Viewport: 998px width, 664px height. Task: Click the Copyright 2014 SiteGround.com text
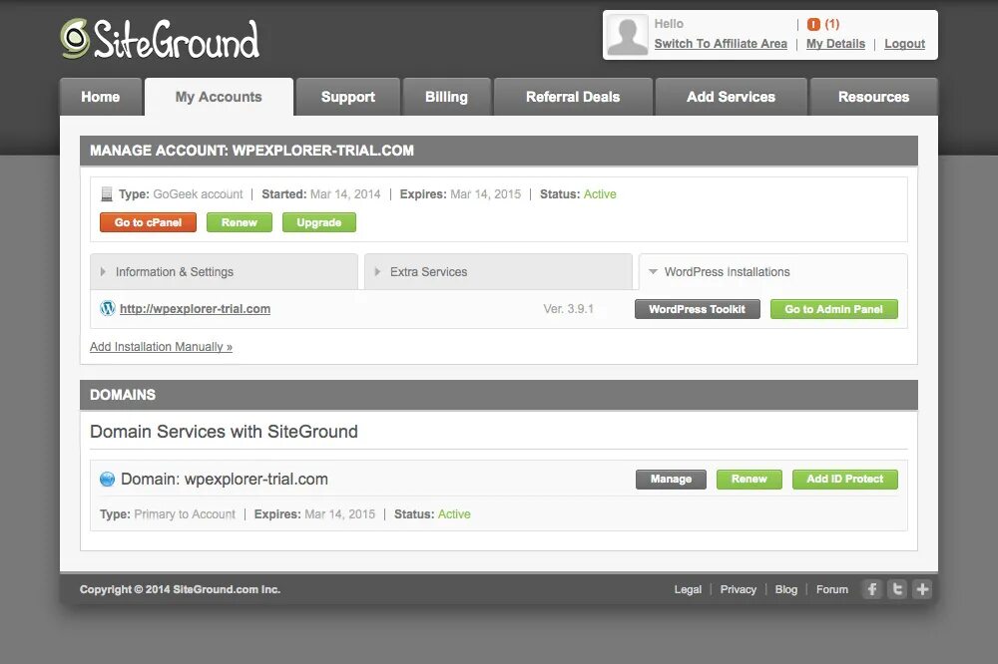(x=180, y=589)
